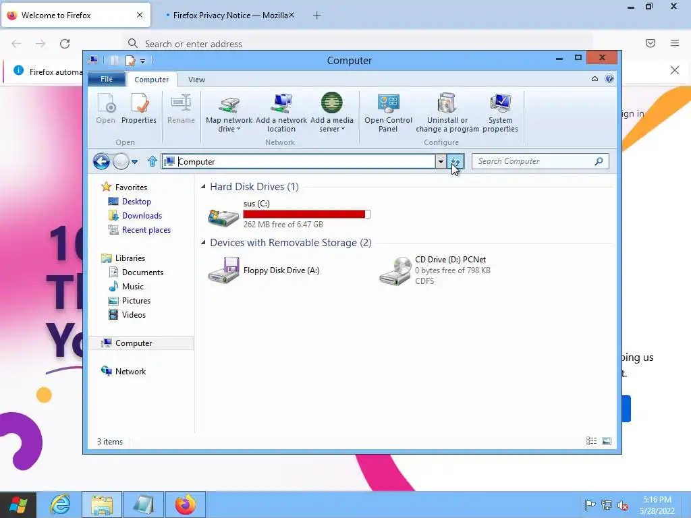Click the greyed Open ribbon icon
The image size is (691, 518).
[105, 109]
